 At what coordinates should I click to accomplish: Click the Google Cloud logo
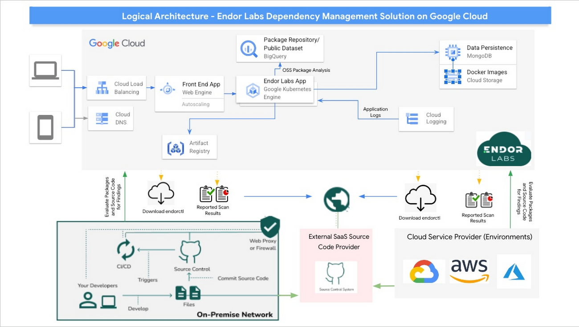[x=117, y=43]
